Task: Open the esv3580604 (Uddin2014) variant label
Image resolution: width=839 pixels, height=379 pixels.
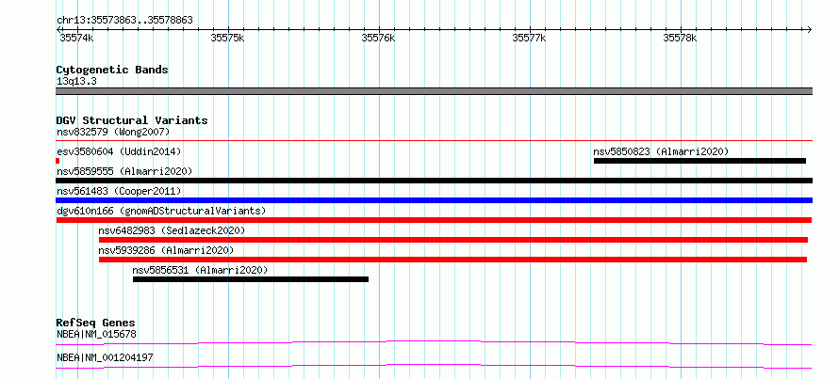Action: pyautogui.click(x=119, y=151)
